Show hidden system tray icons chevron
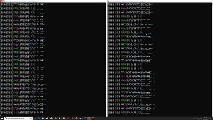The image size is (213, 120). [x=197, y=118]
